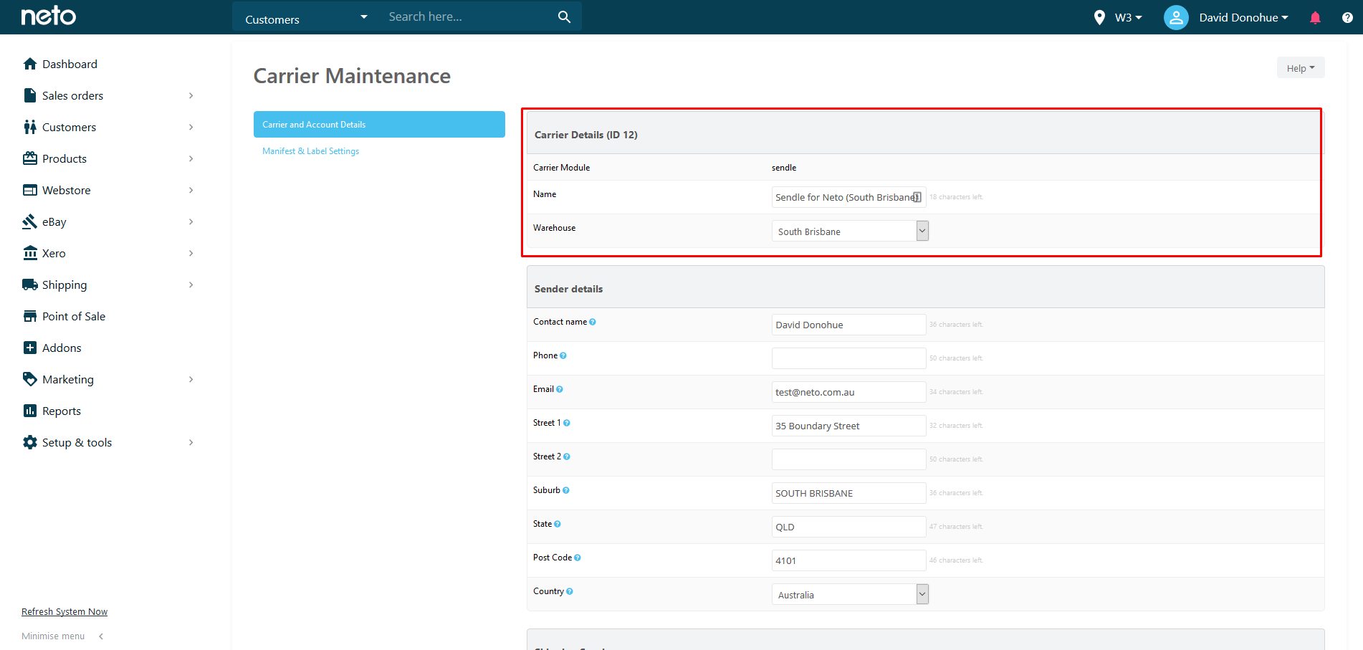
Task: Open the Dashboard menu item
Action: pos(70,64)
